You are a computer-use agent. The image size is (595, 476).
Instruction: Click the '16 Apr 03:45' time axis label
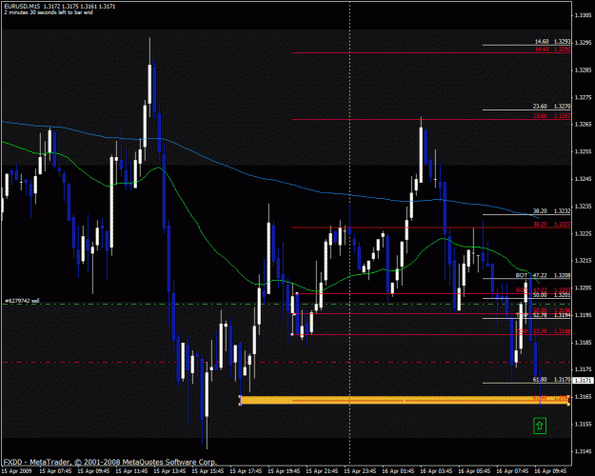[436, 471]
